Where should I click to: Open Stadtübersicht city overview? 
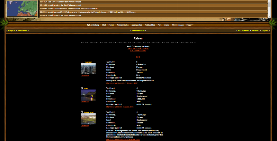pos(138,30)
